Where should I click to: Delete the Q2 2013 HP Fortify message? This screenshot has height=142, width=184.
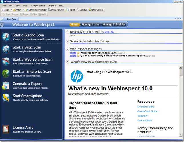[73, 56]
